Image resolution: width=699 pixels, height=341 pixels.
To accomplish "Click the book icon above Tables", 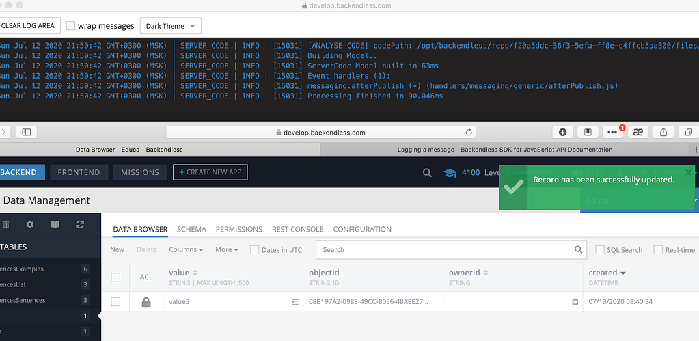I will (55, 224).
